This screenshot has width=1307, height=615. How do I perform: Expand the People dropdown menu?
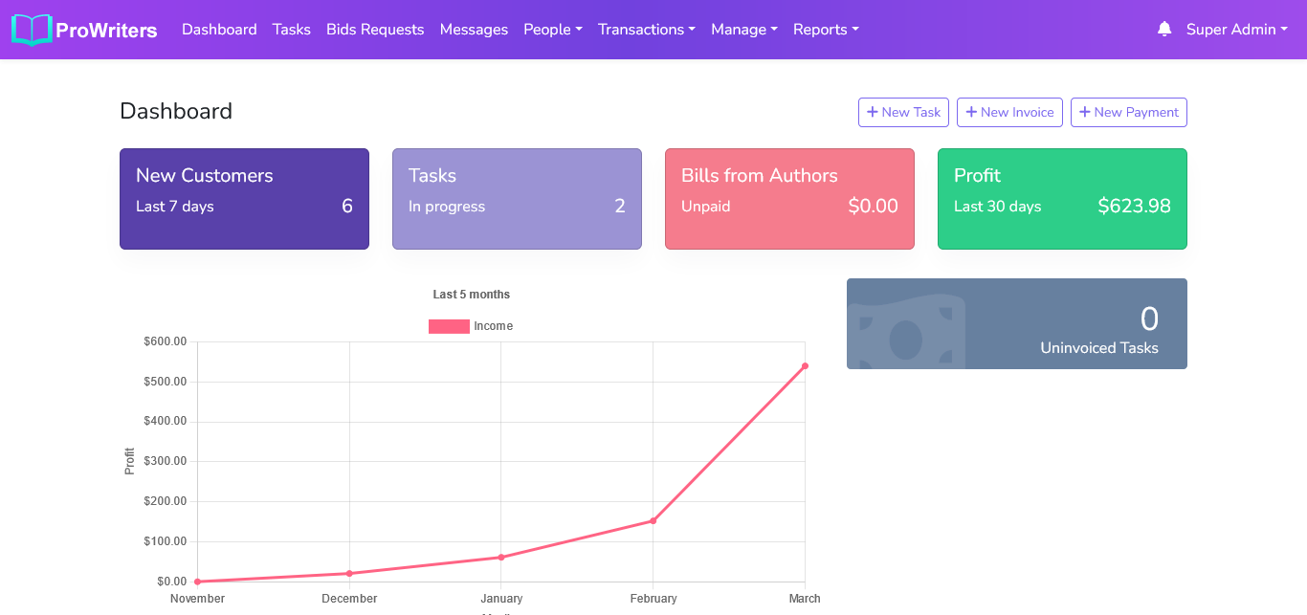coord(552,30)
